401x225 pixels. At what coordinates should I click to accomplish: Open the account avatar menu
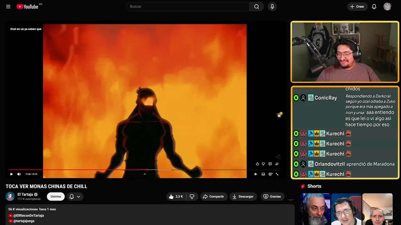click(387, 7)
